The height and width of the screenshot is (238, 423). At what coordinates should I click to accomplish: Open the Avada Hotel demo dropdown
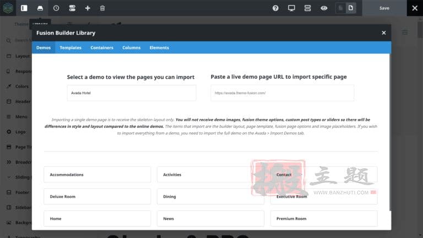point(132,93)
